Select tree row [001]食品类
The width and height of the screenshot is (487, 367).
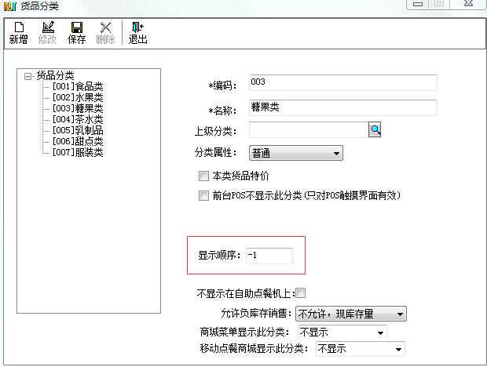(x=78, y=86)
